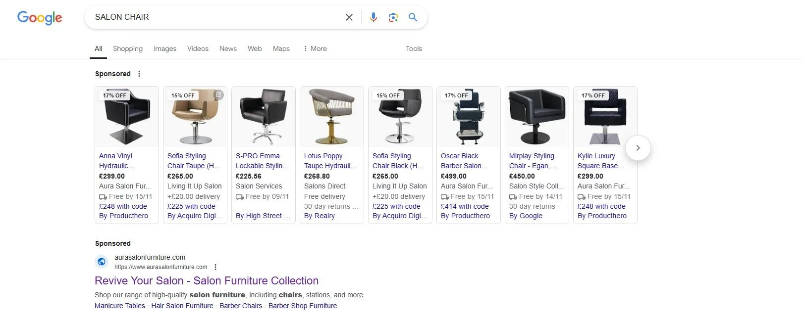Switch to the Web tab
Image resolution: width=803 pixels, height=322 pixels.
(255, 48)
